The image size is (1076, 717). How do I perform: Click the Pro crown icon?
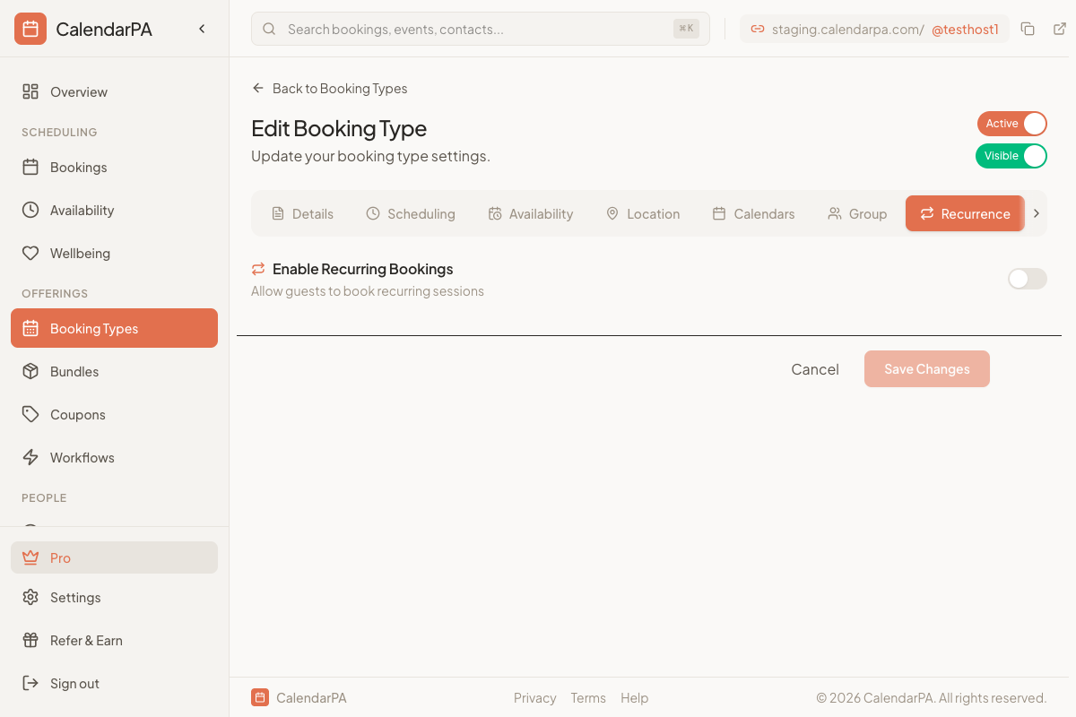[x=30, y=557]
